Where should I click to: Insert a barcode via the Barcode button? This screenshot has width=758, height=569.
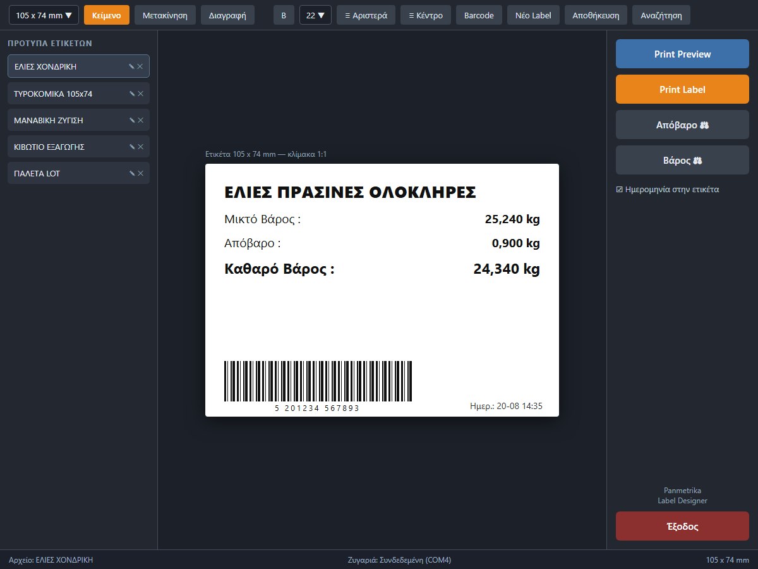tap(479, 15)
